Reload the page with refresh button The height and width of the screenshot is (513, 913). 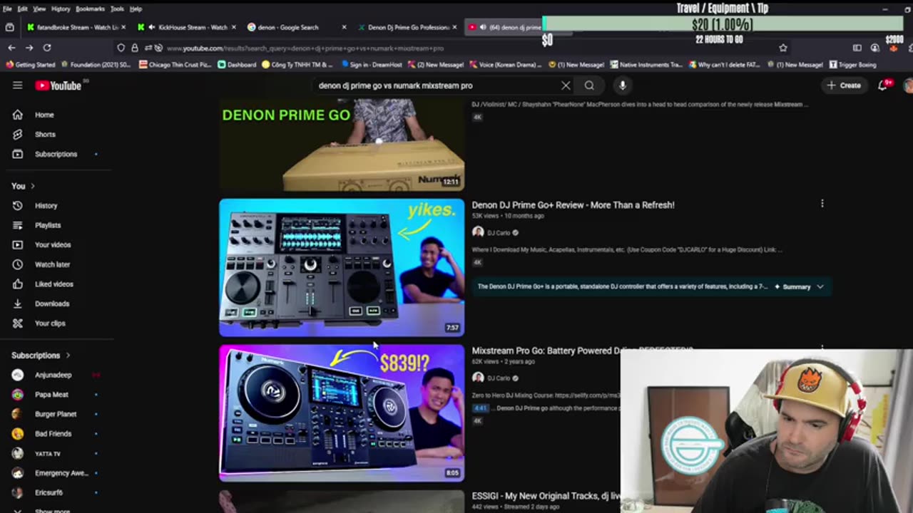pyautogui.click(x=47, y=48)
